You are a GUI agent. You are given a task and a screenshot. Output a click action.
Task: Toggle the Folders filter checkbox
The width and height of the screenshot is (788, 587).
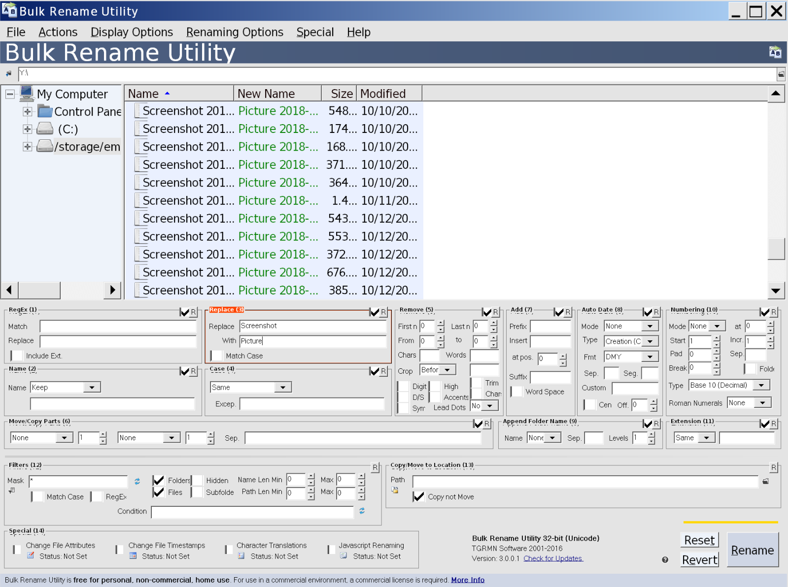(x=158, y=480)
